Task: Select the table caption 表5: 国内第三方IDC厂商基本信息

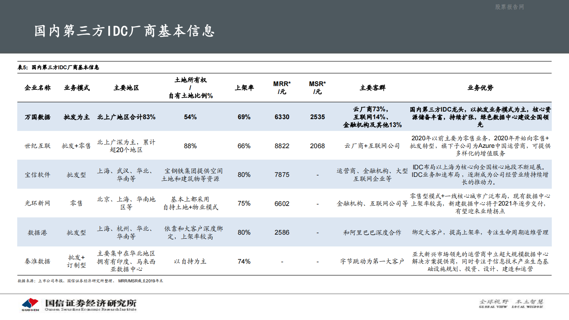Action: point(58,67)
